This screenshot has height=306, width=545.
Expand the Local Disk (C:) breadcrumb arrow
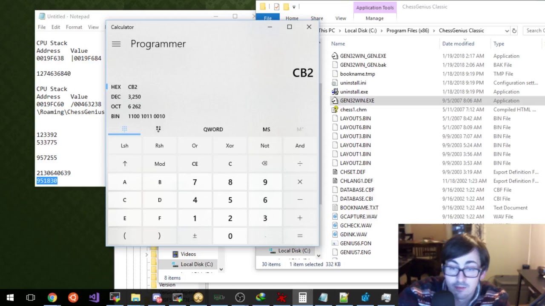381,31
